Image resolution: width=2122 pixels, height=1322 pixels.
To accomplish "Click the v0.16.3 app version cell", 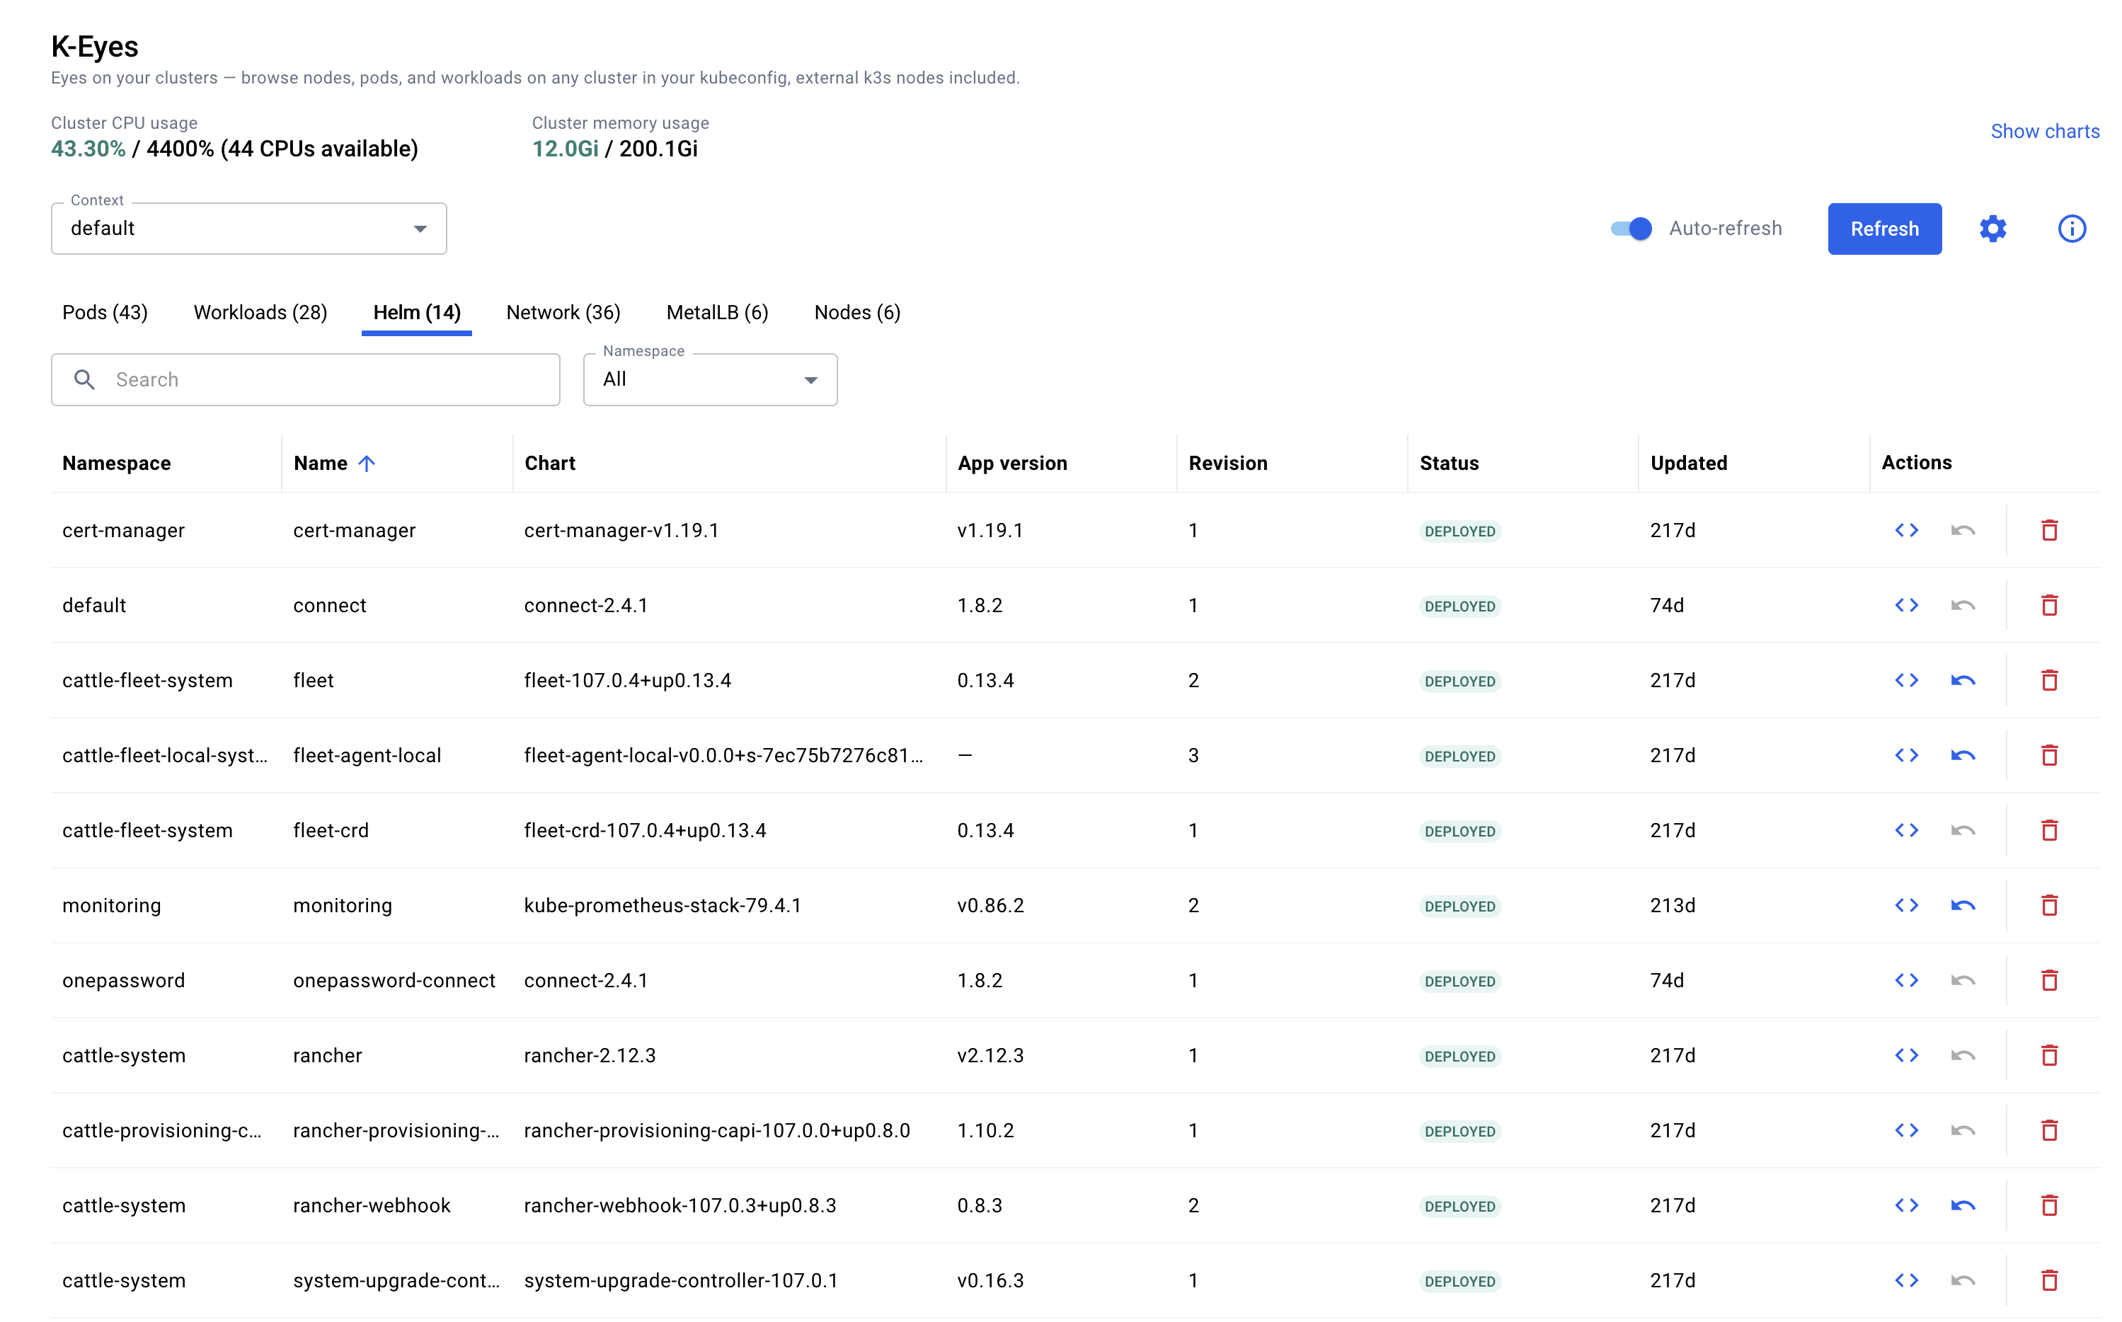I will pyautogui.click(x=990, y=1280).
